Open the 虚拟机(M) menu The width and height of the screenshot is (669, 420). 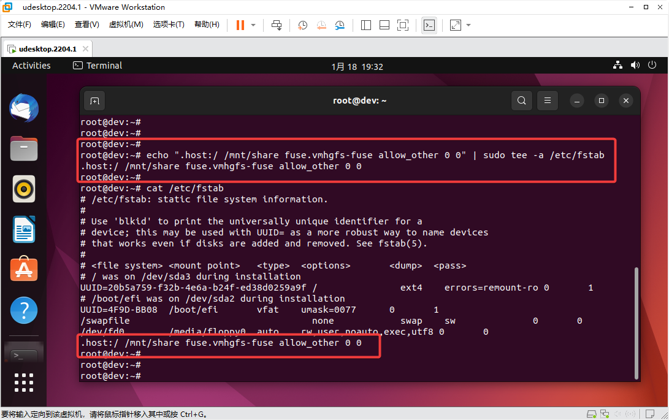click(126, 25)
